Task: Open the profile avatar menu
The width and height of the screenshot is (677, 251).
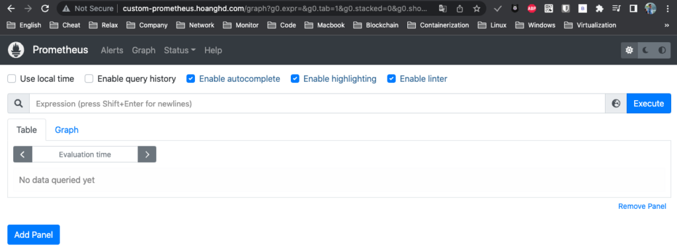Action: 651,8
